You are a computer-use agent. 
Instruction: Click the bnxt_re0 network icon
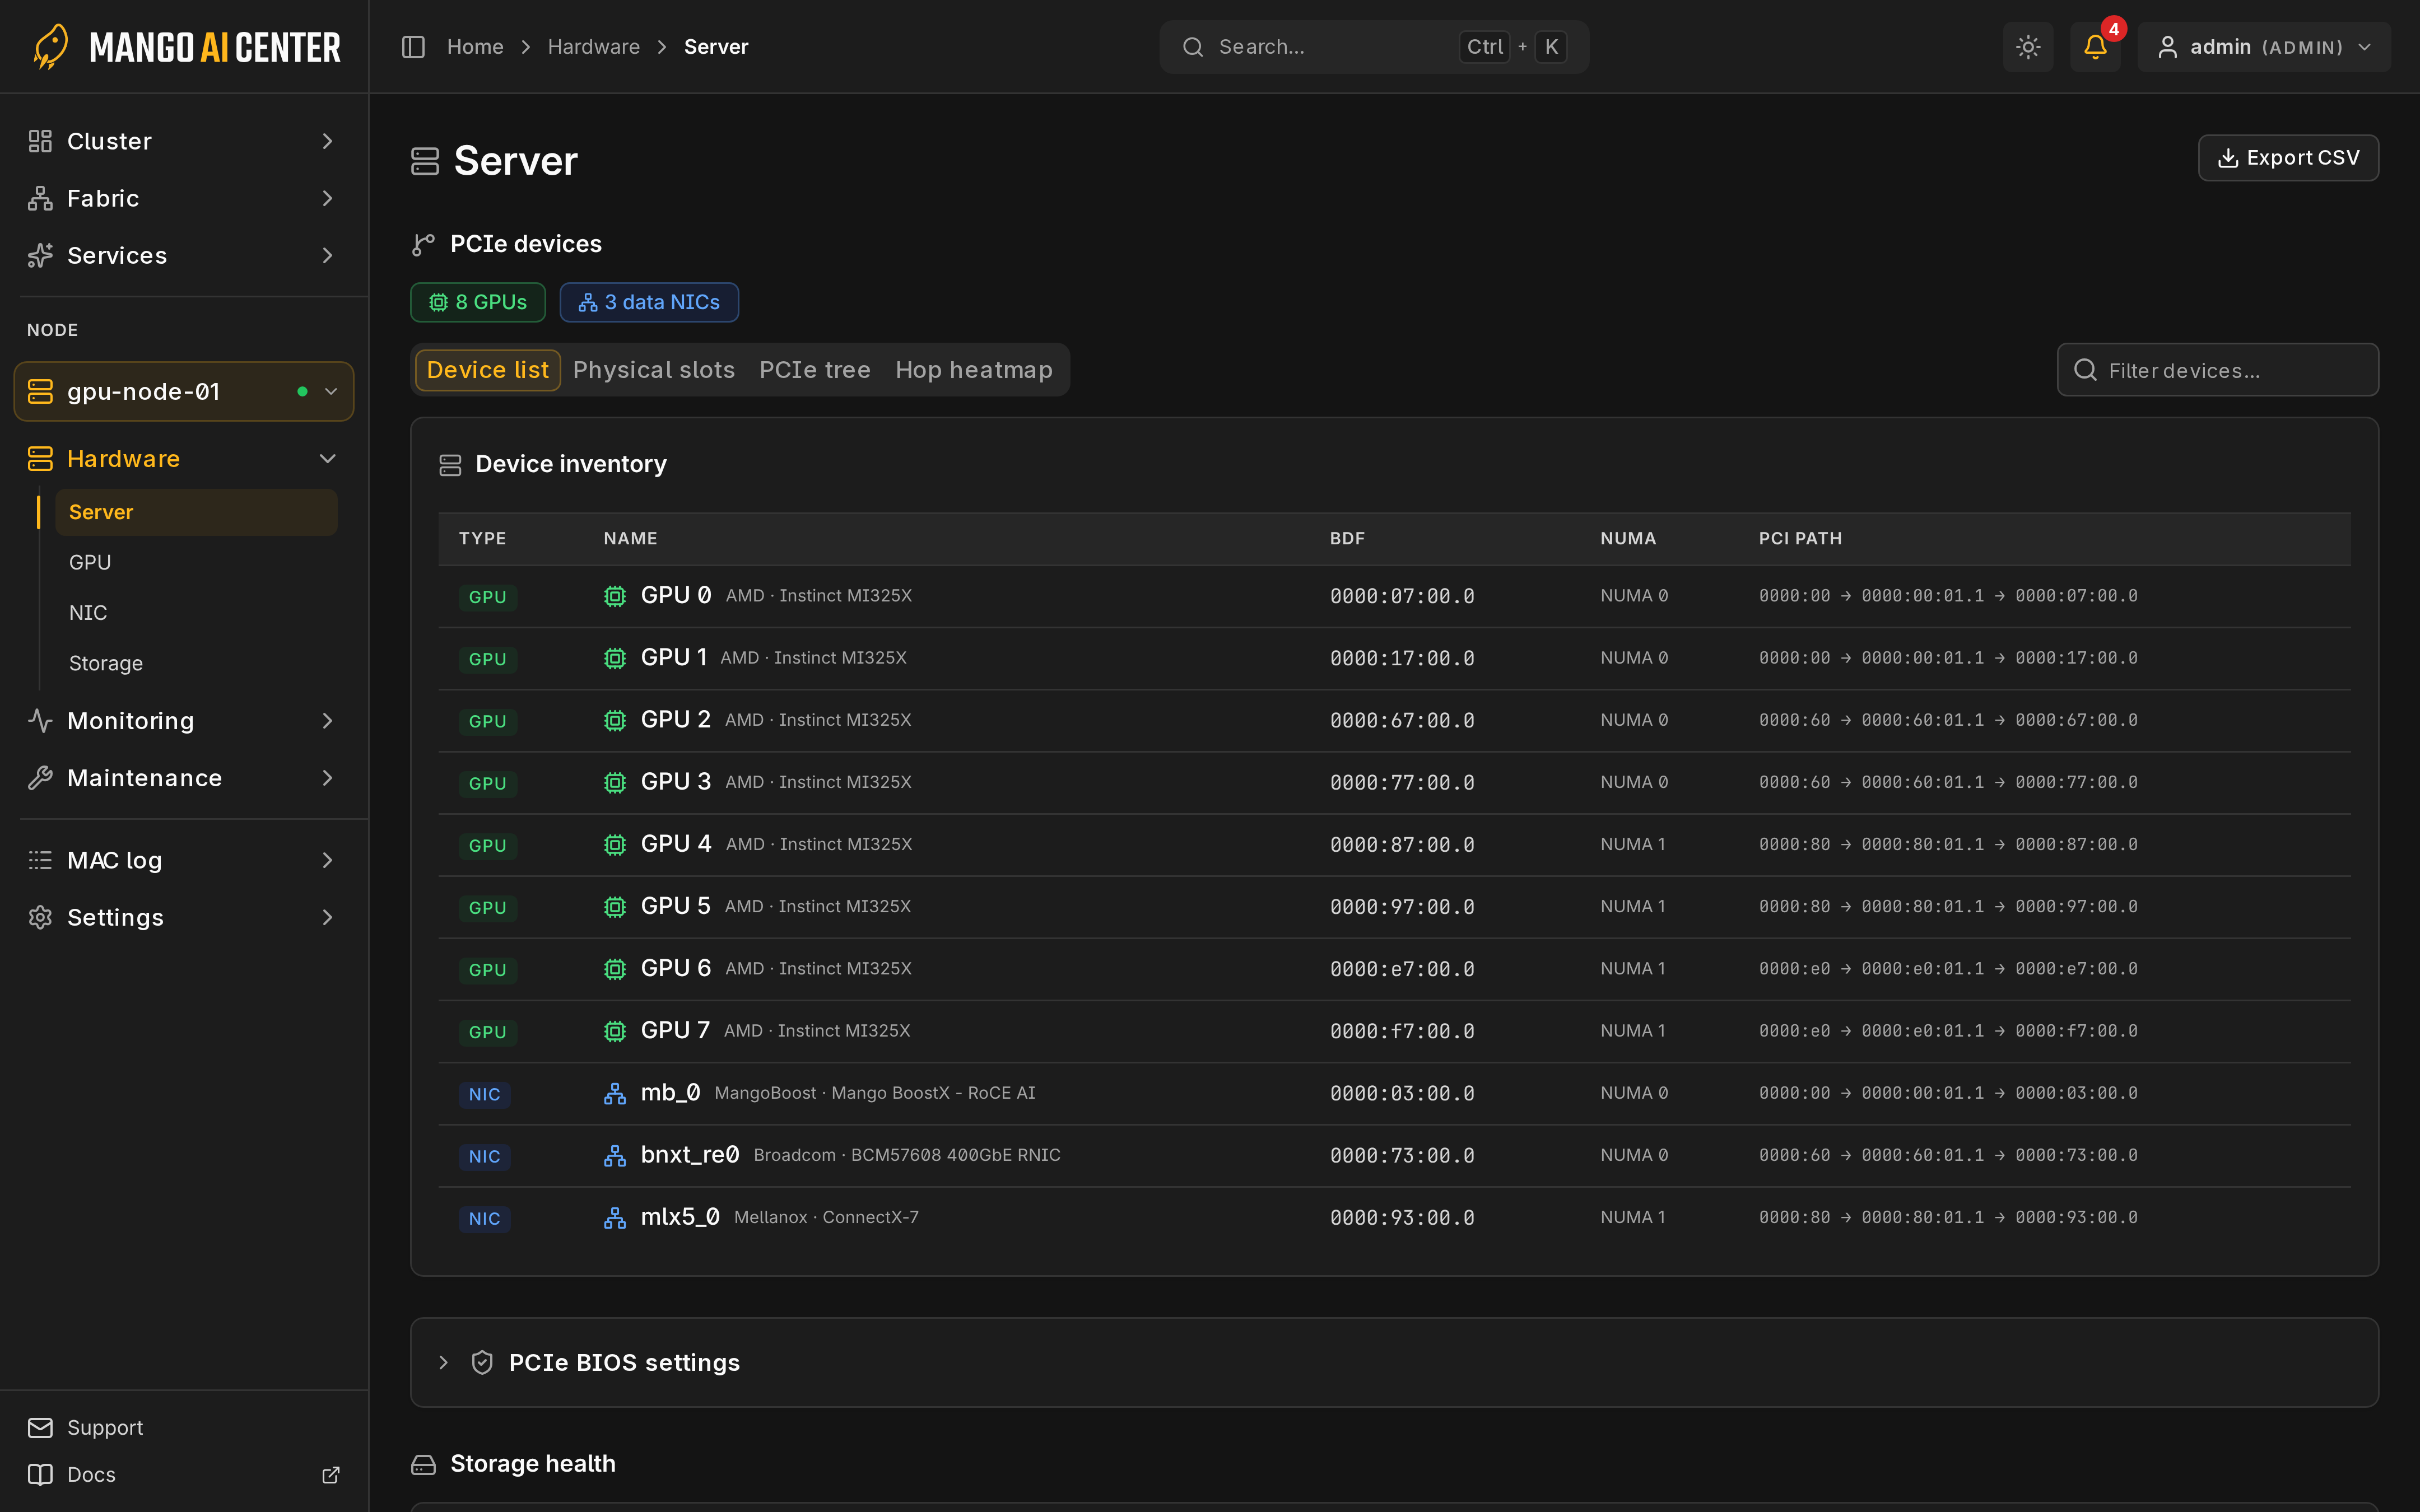tap(615, 1155)
